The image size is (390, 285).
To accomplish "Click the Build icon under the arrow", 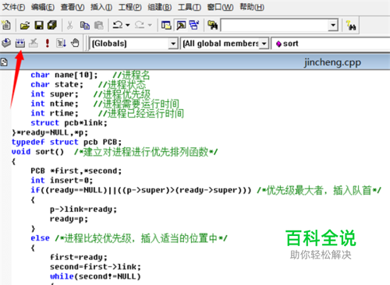I will tap(20, 43).
